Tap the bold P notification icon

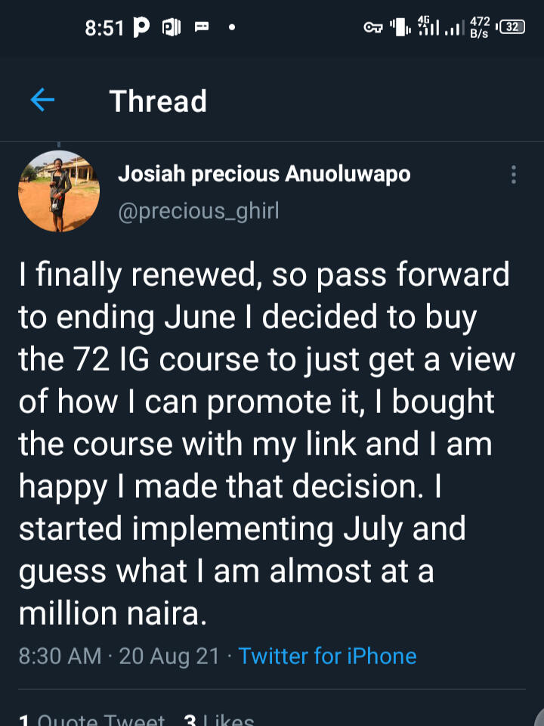[x=141, y=28]
